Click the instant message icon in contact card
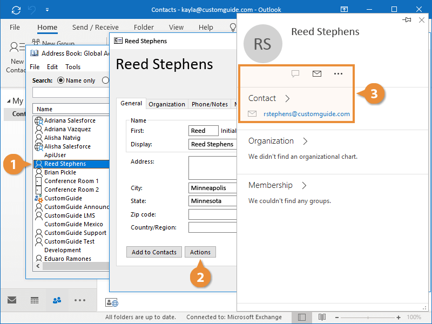 pos(295,73)
